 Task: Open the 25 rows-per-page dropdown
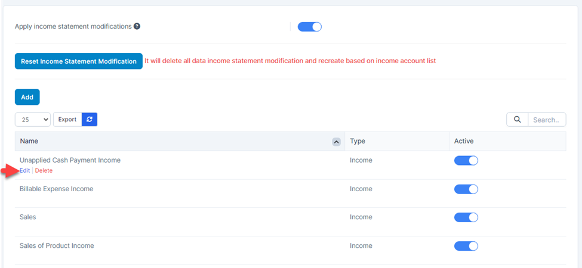[x=33, y=120]
